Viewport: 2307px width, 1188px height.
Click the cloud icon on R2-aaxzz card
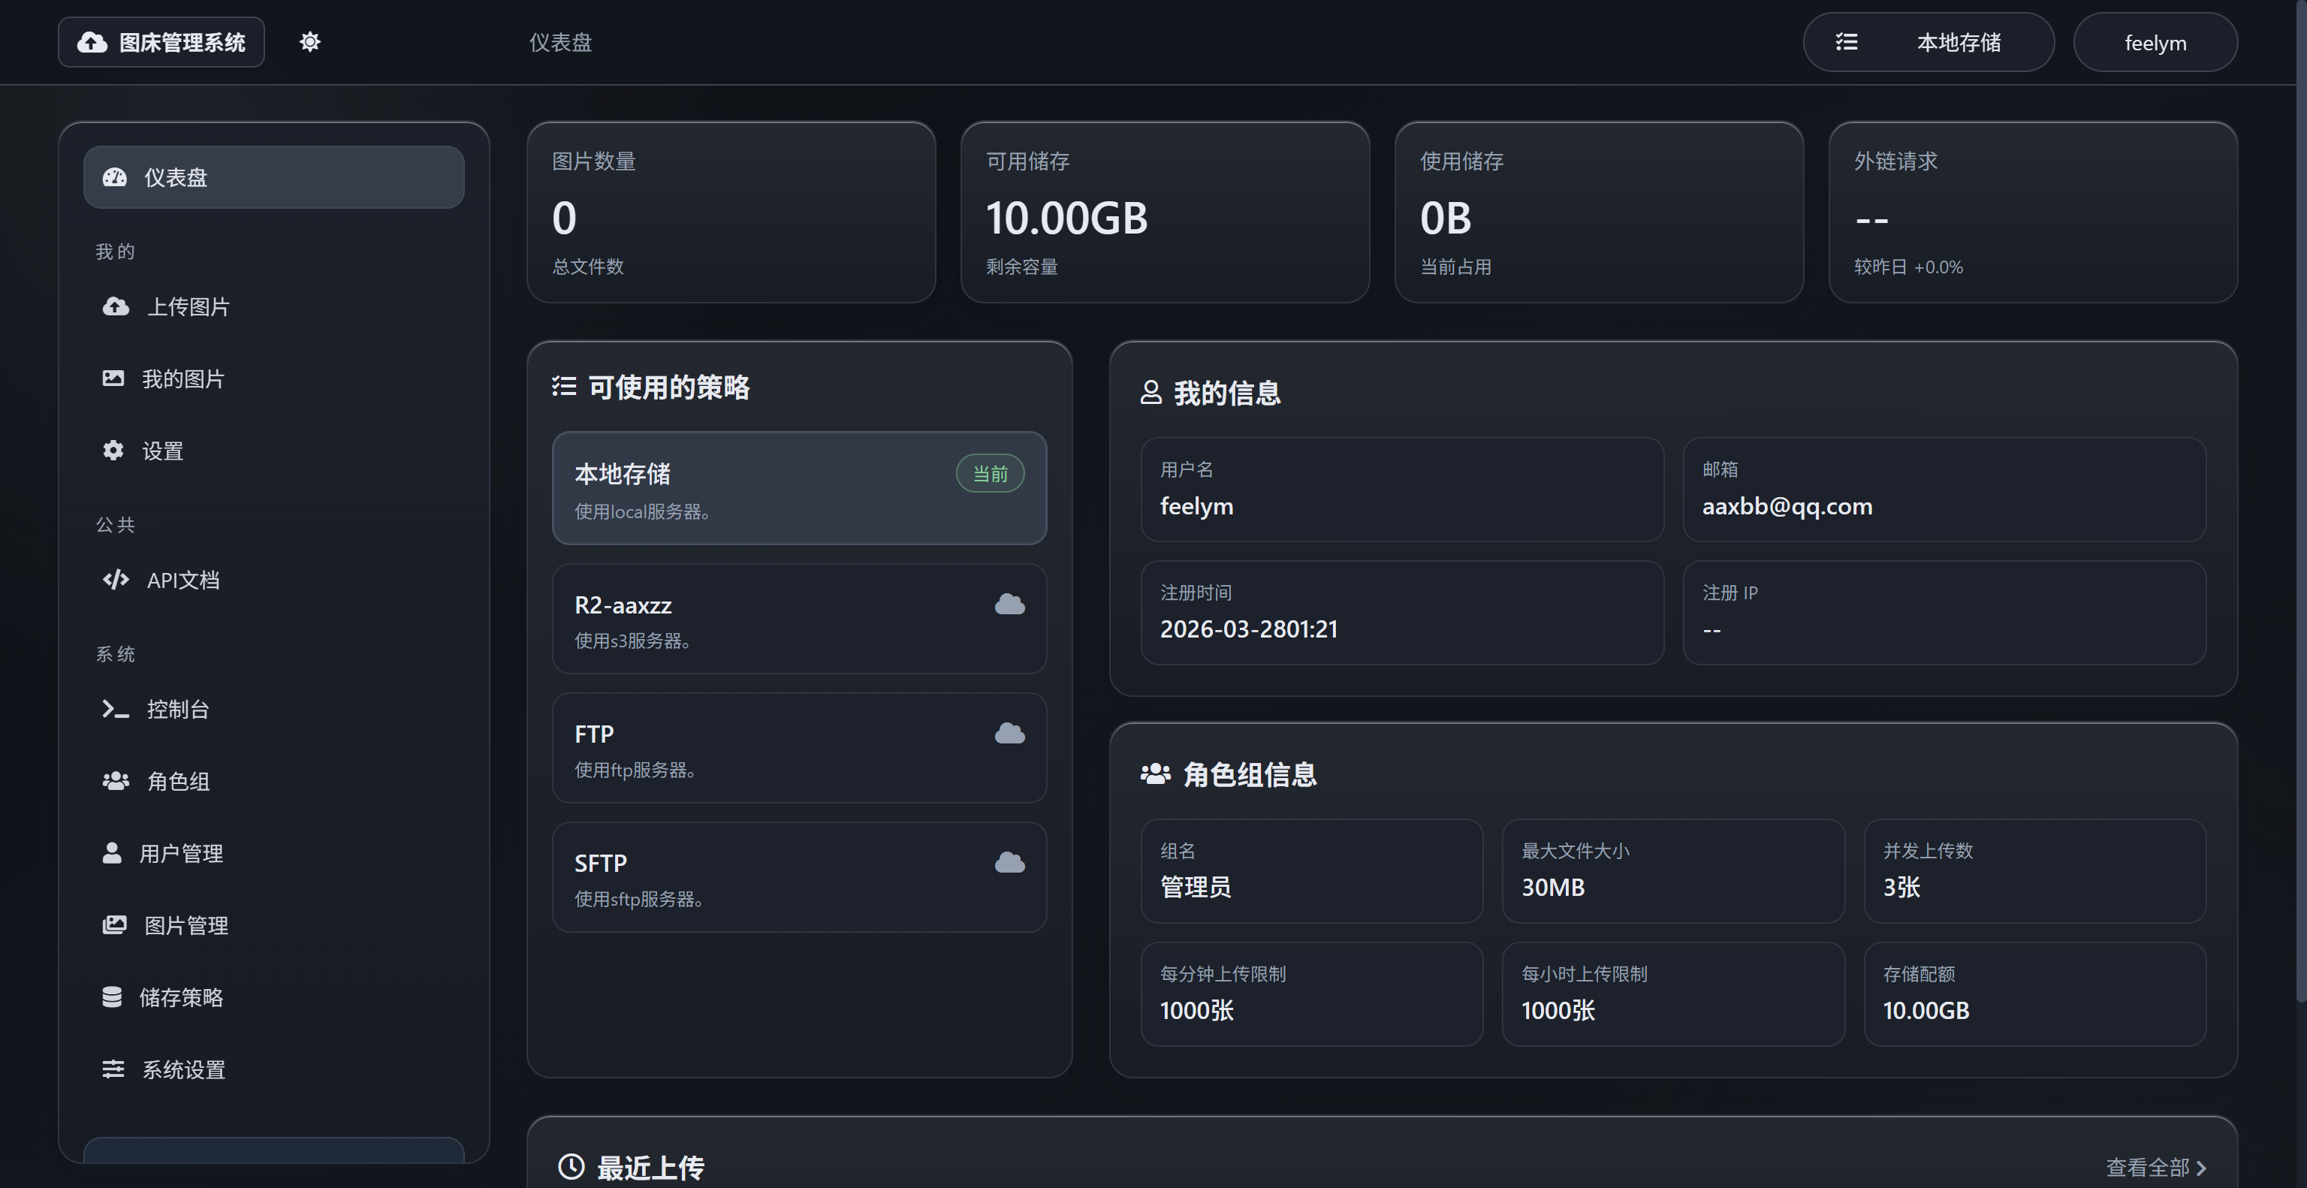pos(1009,604)
